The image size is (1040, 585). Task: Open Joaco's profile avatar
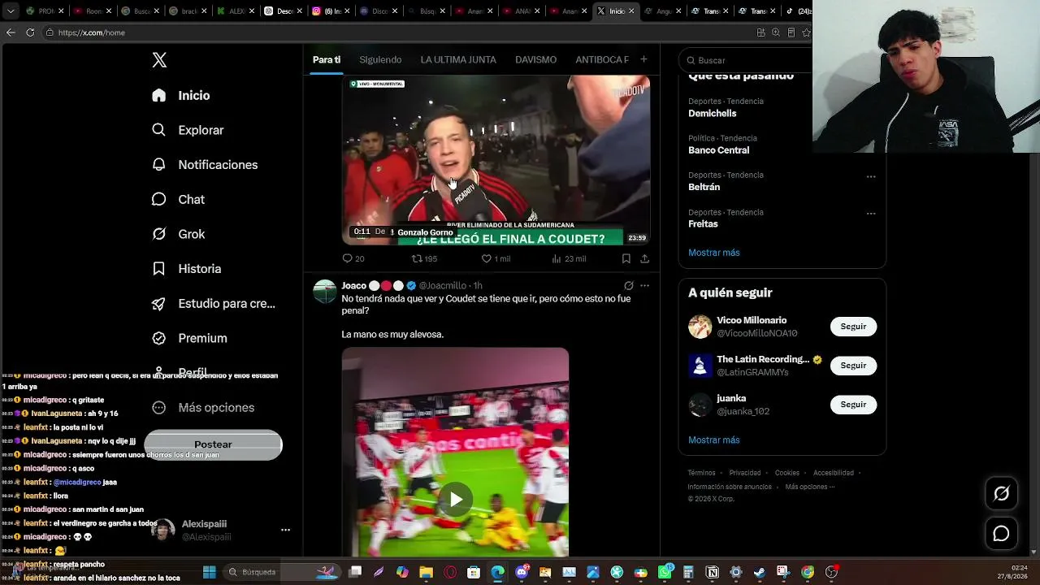coord(325,292)
